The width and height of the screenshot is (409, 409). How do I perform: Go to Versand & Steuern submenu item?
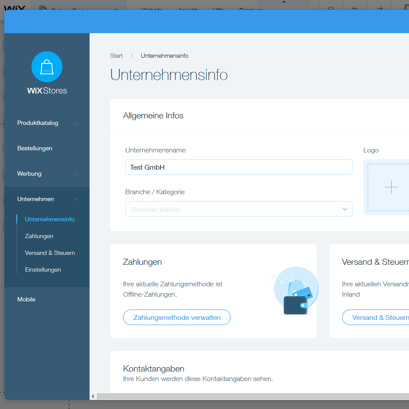point(50,253)
